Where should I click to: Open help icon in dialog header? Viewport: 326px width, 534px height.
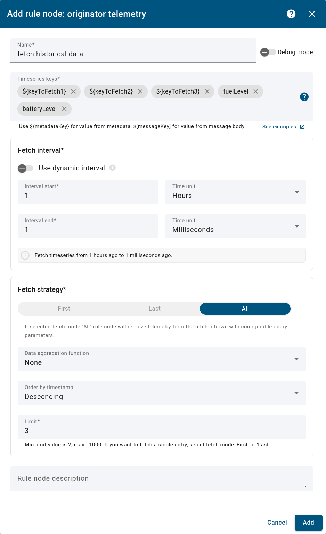(x=291, y=14)
